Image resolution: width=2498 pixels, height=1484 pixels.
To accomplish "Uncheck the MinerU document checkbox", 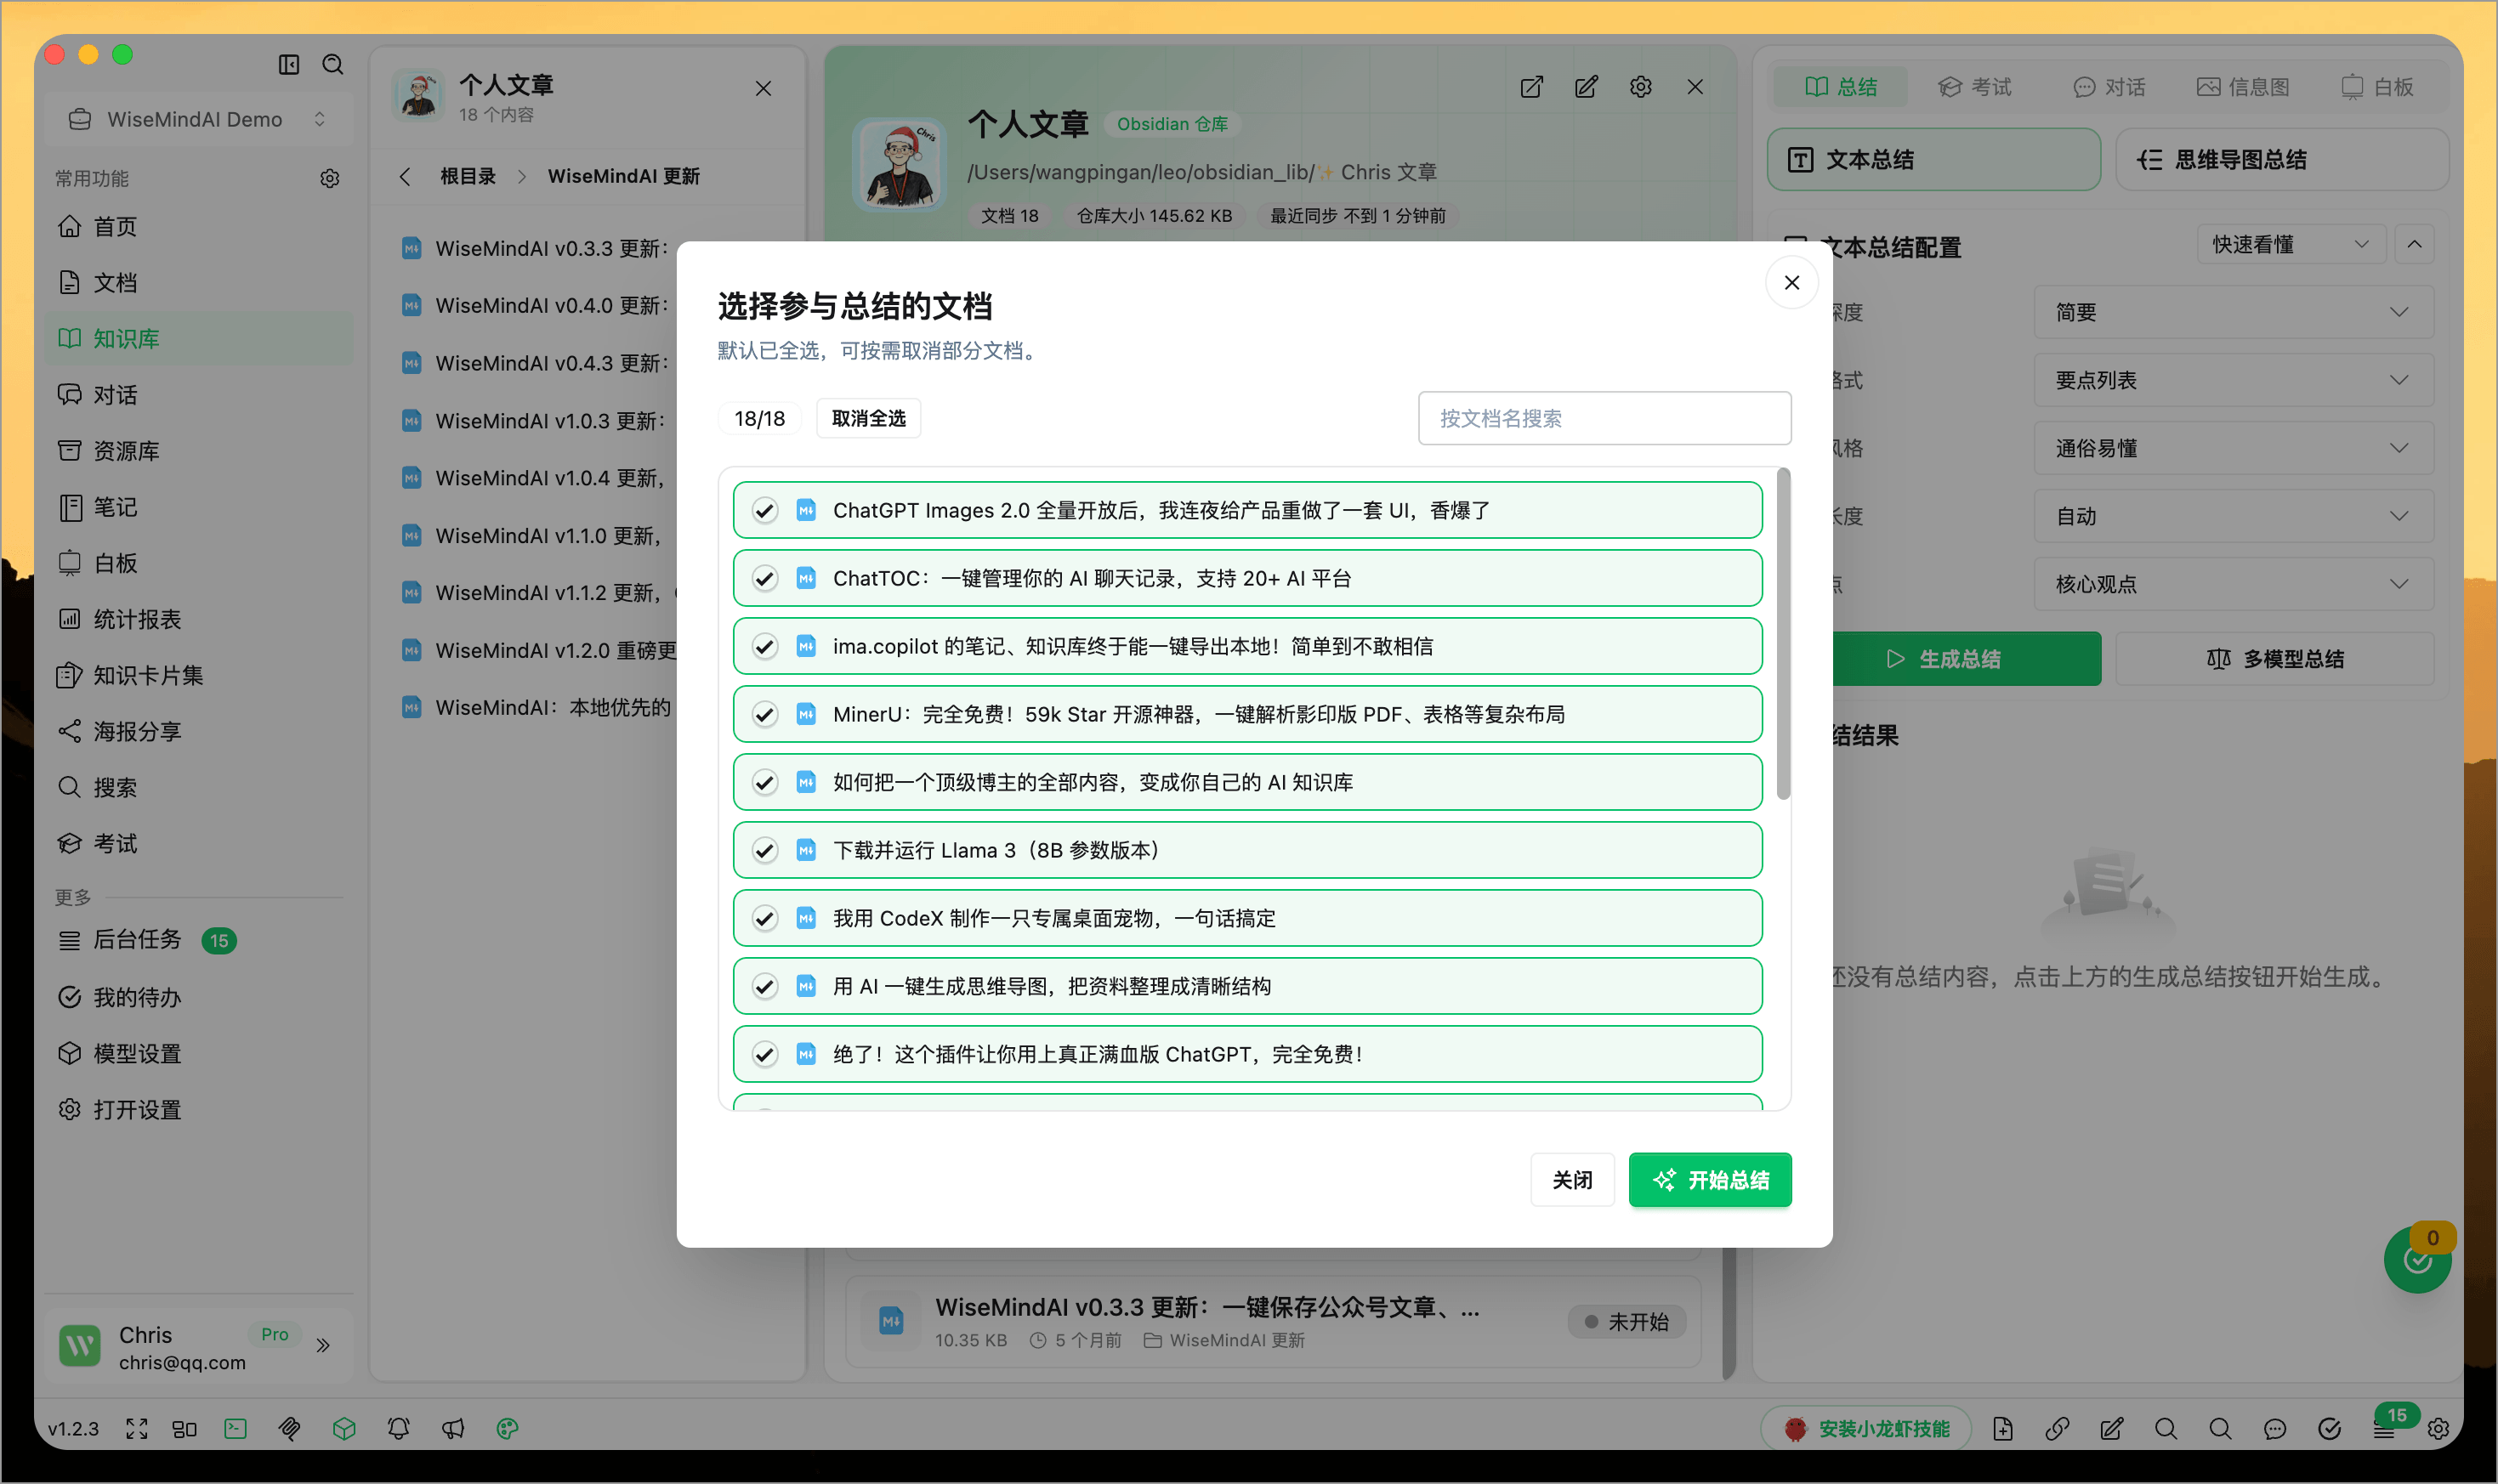I will 765,714.
